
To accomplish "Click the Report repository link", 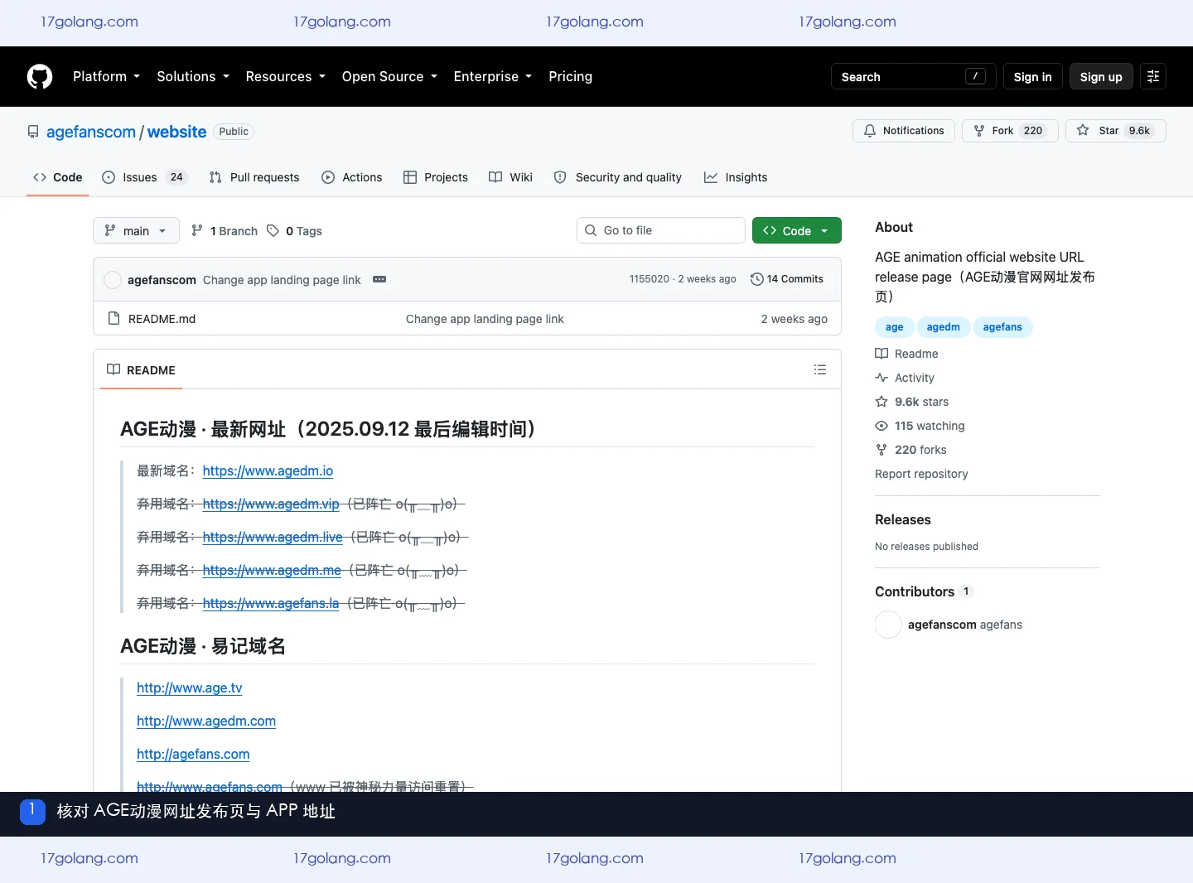I will 921,474.
